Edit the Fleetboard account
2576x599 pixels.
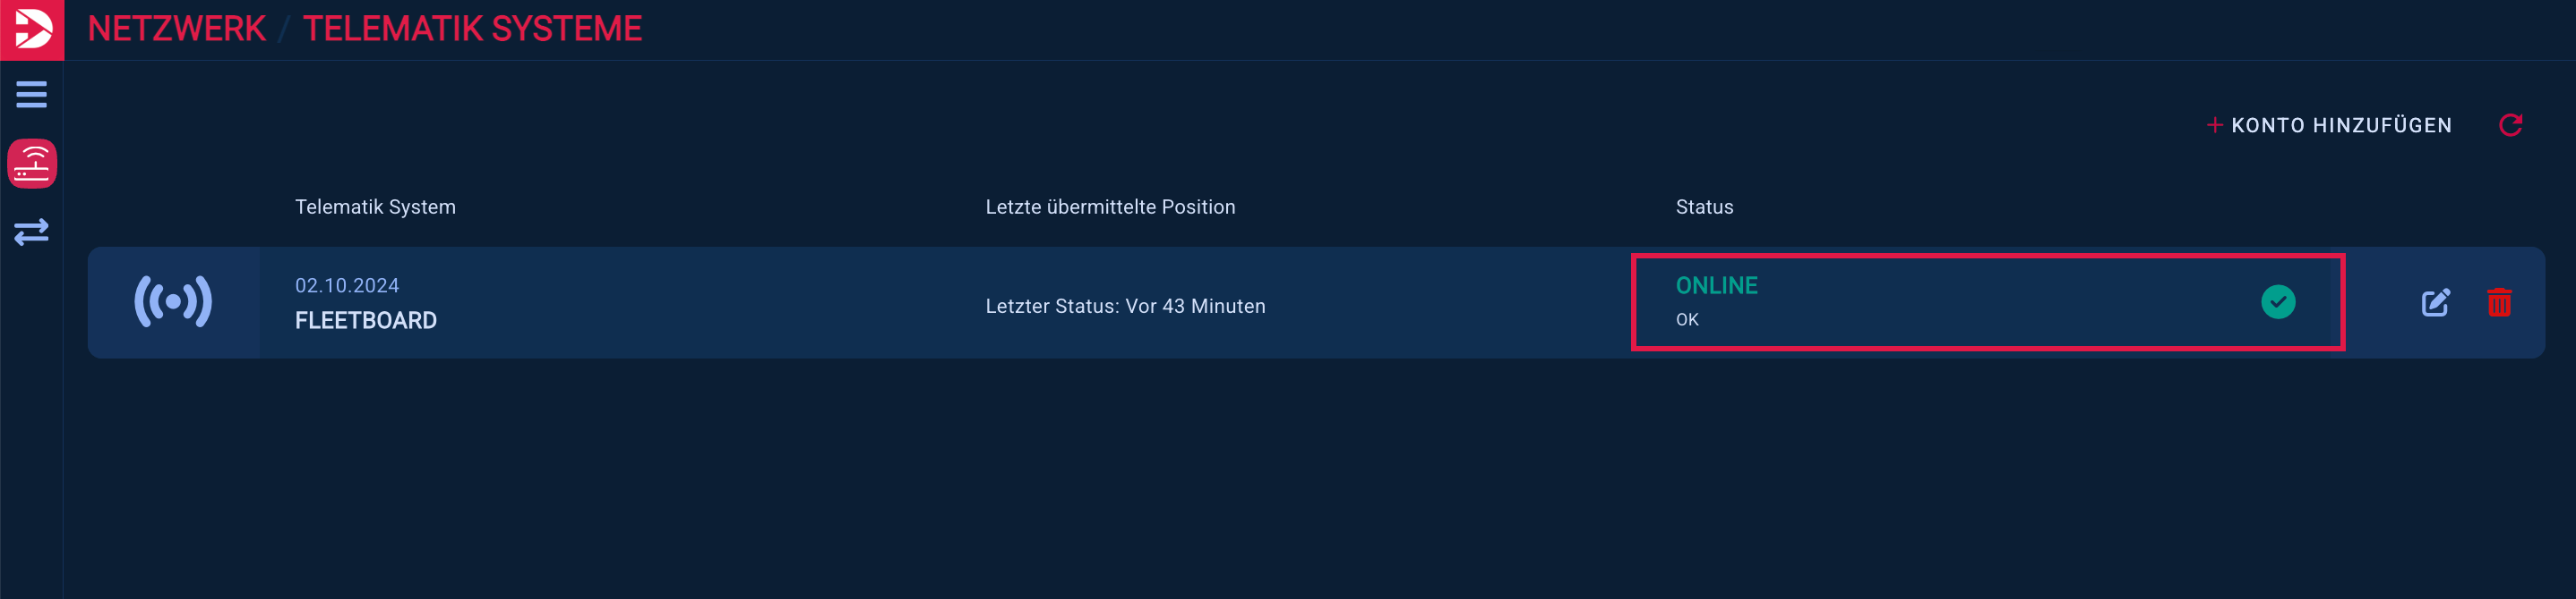pos(2435,302)
